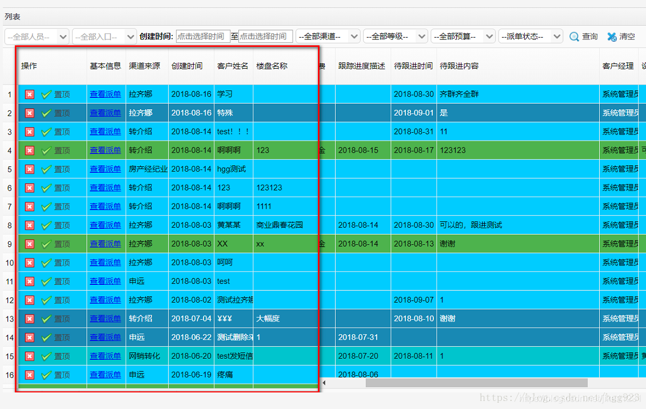Click the end creation time input field
Image resolution: width=646 pixels, height=409 pixels.
266,36
